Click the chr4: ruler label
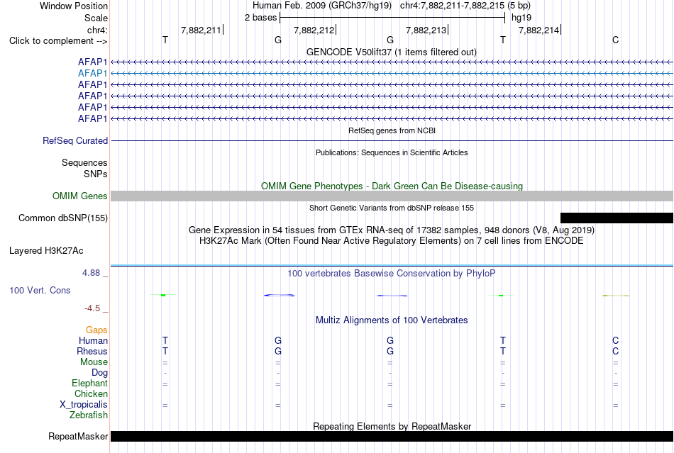674x453 pixels. tap(98, 30)
